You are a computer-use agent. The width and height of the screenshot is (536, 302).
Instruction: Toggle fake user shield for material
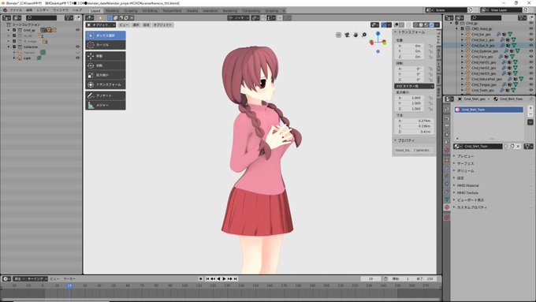click(x=506, y=147)
